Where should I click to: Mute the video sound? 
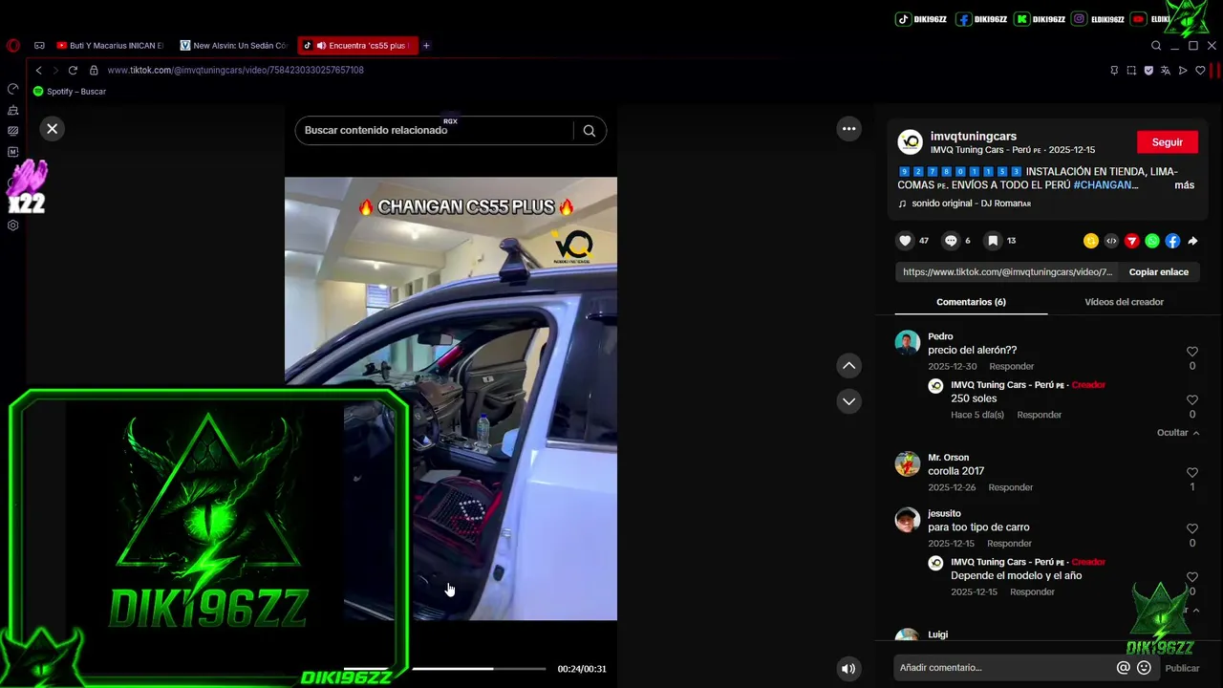848,669
